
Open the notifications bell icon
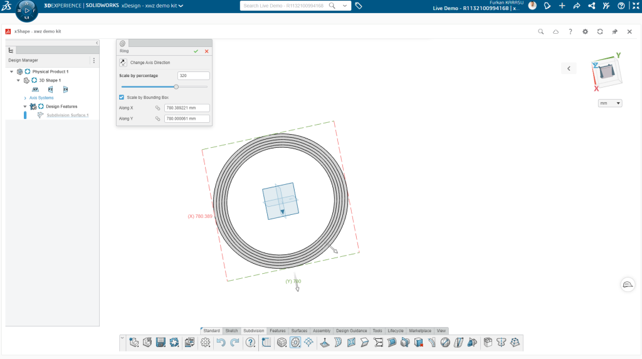coord(547,6)
